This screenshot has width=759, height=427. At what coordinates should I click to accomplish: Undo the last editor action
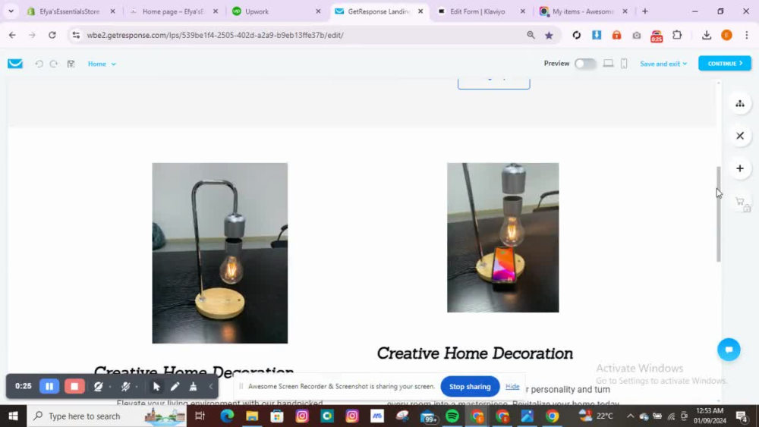[x=39, y=64]
